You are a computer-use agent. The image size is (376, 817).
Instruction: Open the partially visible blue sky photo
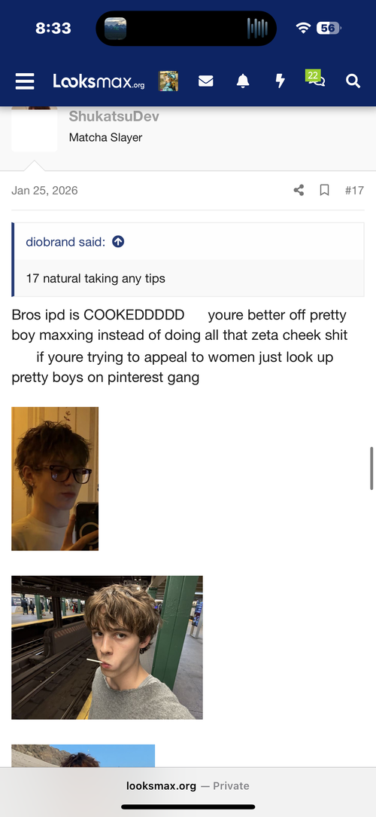(x=83, y=755)
